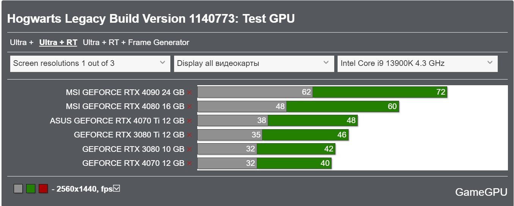Click red X beside ASUS RTX 4070 Ti

(x=189, y=121)
